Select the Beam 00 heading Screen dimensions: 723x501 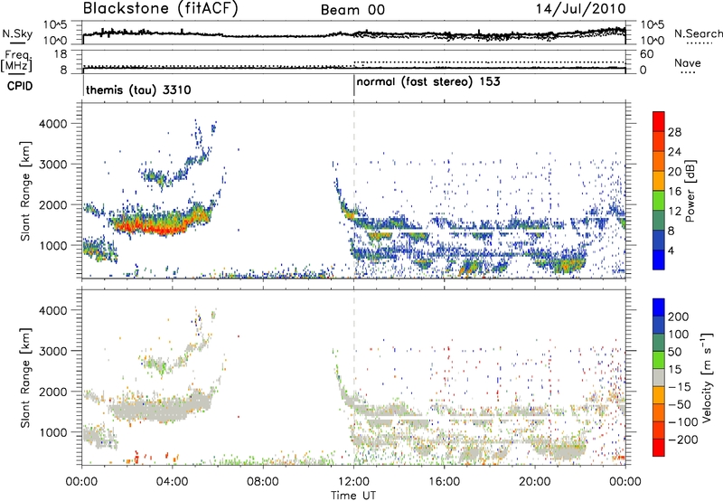pyautogui.click(x=352, y=10)
